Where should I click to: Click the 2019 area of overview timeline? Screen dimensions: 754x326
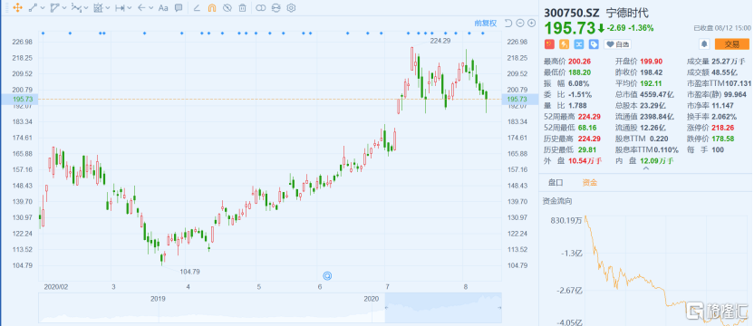[x=158, y=299]
